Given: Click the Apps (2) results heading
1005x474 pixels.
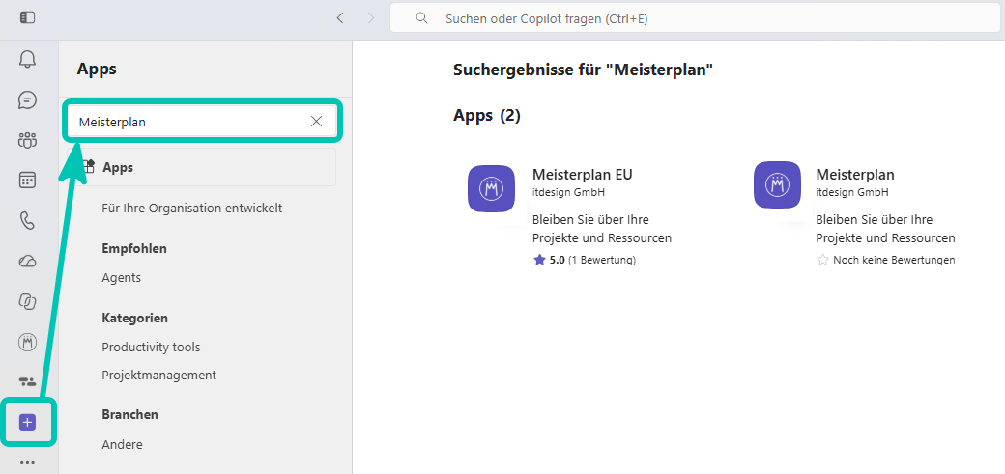Looking at the screenshot, I should [487, 115].
